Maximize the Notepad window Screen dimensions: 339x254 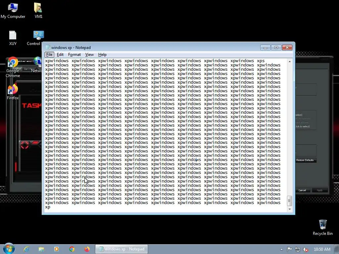[276, 48]
